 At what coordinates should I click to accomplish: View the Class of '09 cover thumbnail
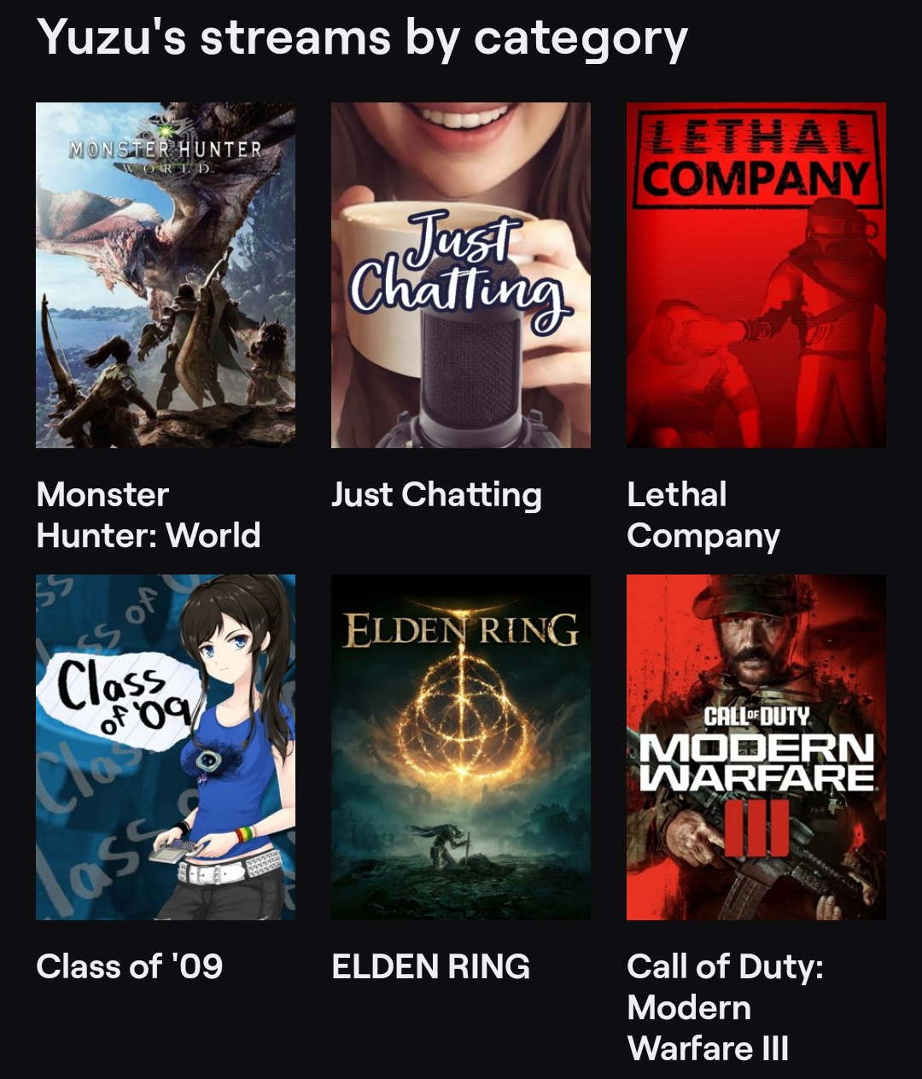point(166,747)
